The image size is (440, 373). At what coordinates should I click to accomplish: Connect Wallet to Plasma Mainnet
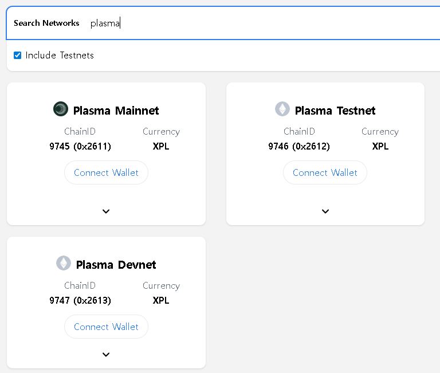(x=106, y=172)
